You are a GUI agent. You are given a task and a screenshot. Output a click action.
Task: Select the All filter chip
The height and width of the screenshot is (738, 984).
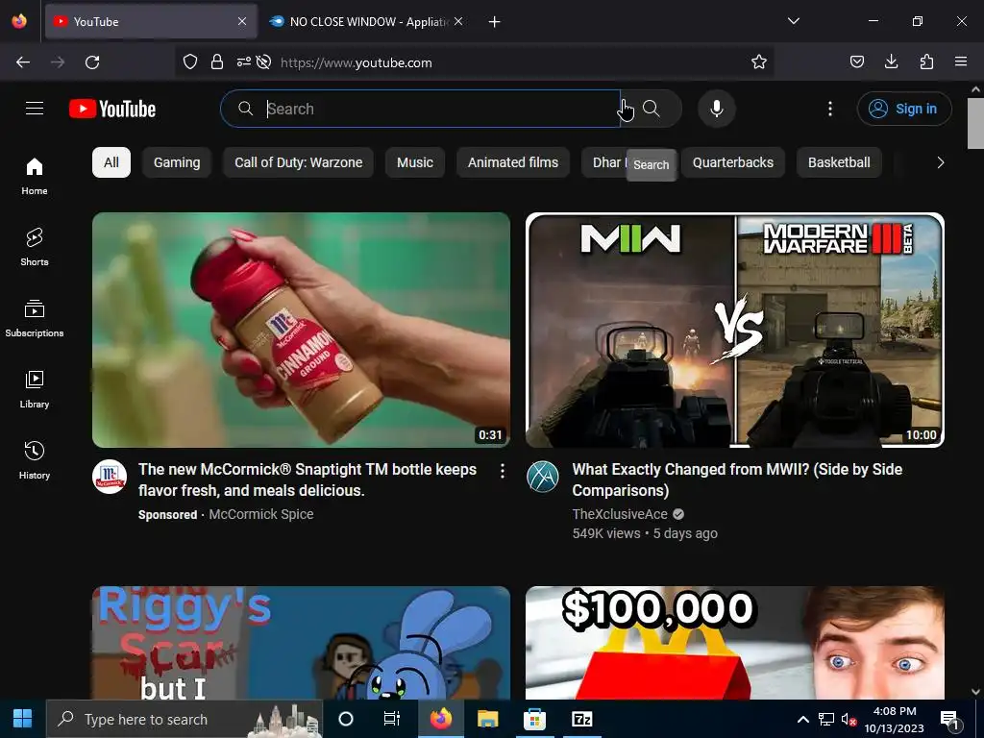[111, 162]
